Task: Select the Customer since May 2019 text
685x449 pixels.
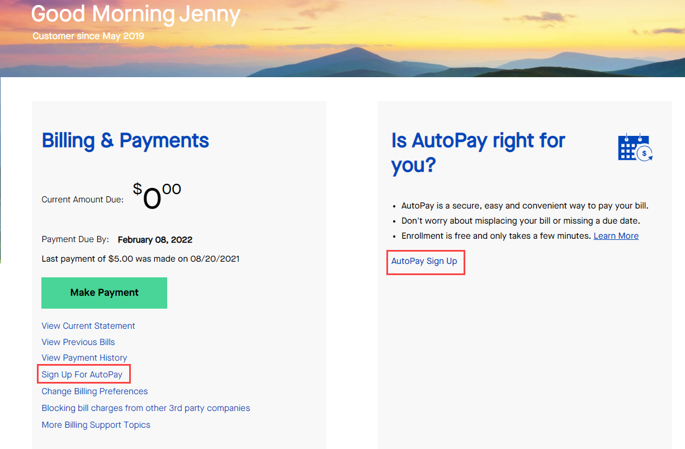Action: click(x=88, y=36)
